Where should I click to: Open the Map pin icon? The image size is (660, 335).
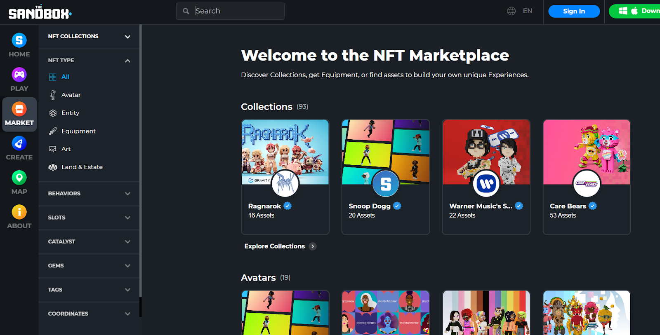(x=19, y=178)
